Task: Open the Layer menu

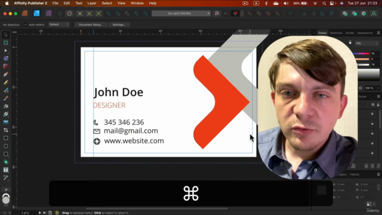Action: (x=92, y=3)
